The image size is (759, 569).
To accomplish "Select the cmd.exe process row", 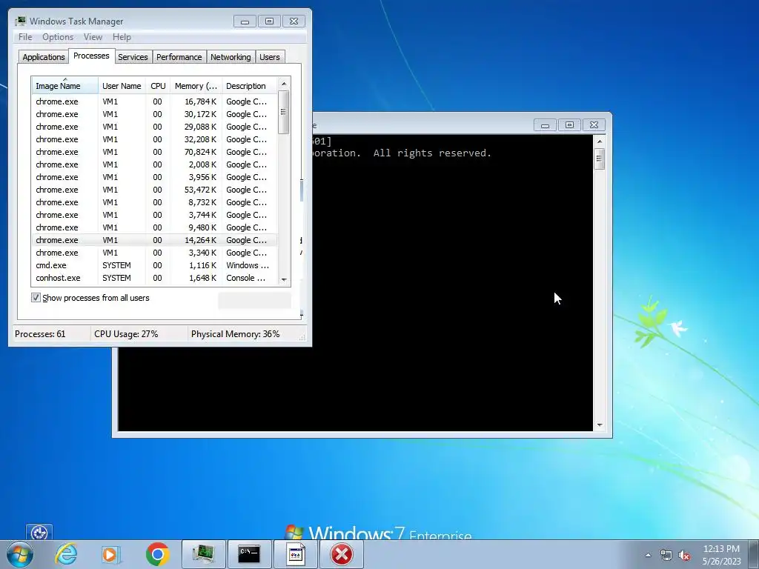I will (154, 266).
